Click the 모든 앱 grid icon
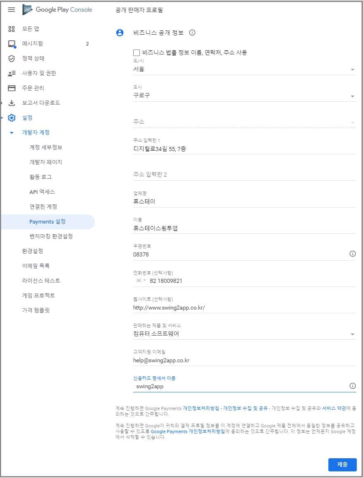Image resolution: width=363 pixels, height=478 pixels. pos(12,29)
